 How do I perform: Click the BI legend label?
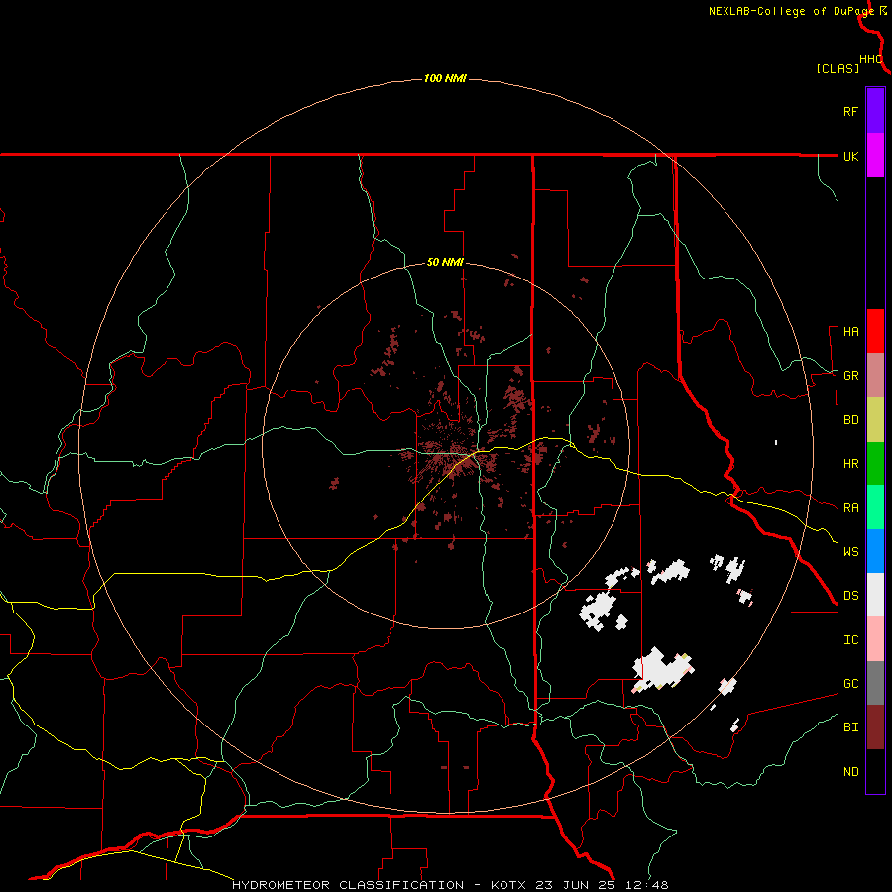click(850, 727)
